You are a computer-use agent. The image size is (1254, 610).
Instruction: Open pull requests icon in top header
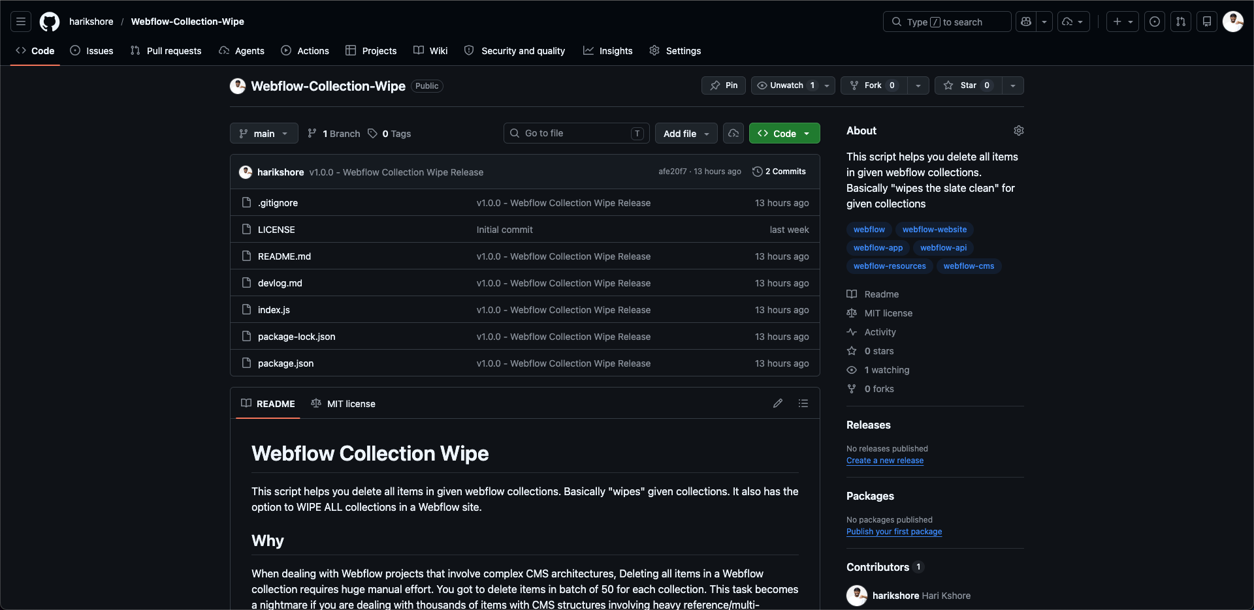tap(1181, 22)
